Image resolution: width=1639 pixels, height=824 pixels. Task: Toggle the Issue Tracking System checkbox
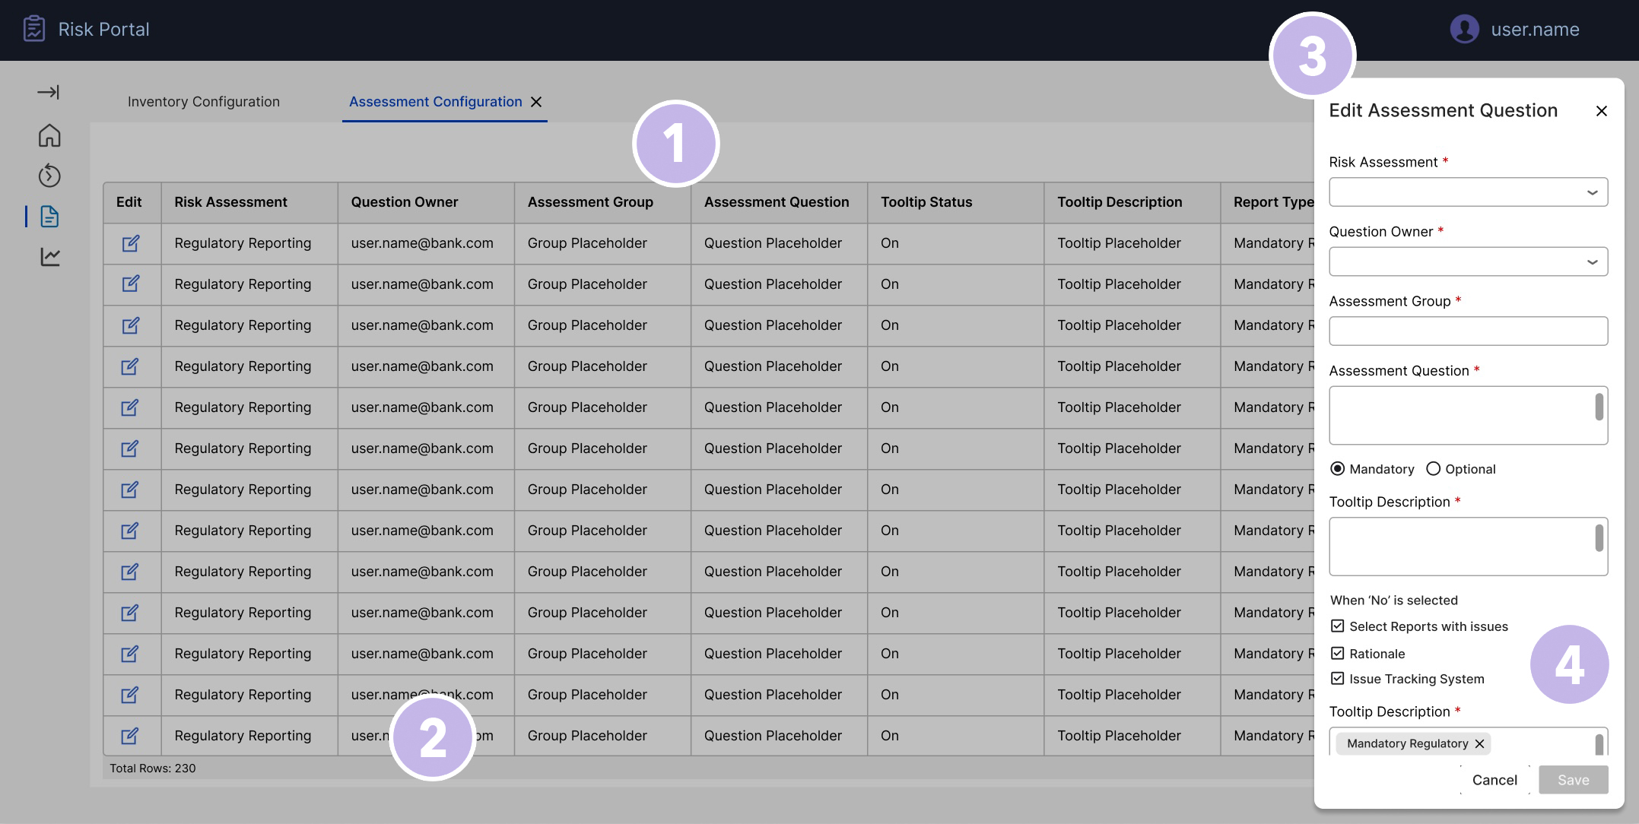click(1337, 678)
